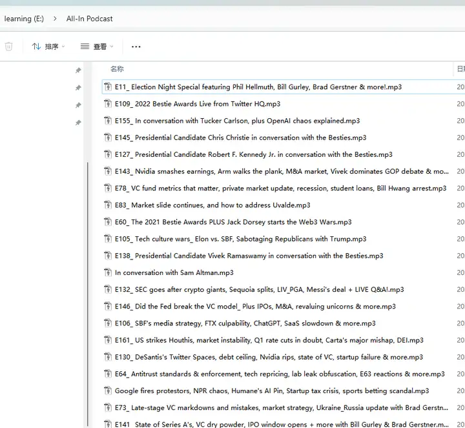Screen dimensions: 465x428
Task: Select E78_ VC fund metrics that matter file name
Action: tap(280, 189)
